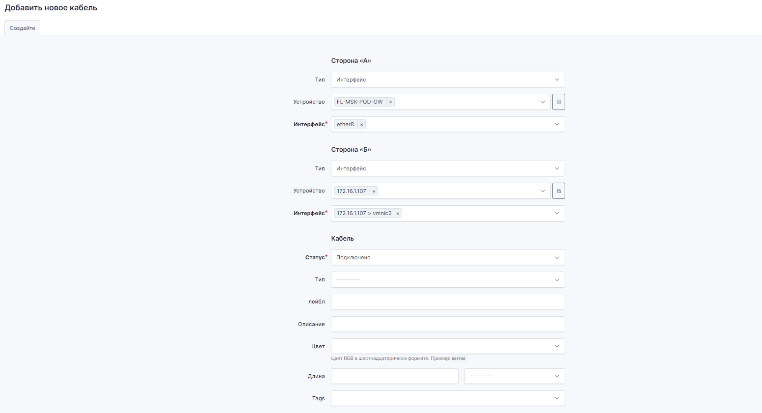Open the Цвет color dropdown
The image size is (762, 413).
point(447,346)
